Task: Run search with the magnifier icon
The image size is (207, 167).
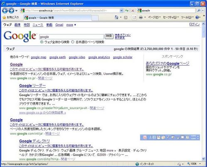Action: [x=199, y=10]
